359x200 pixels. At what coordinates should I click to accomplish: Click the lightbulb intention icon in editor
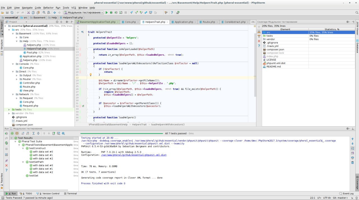point(91,75)
